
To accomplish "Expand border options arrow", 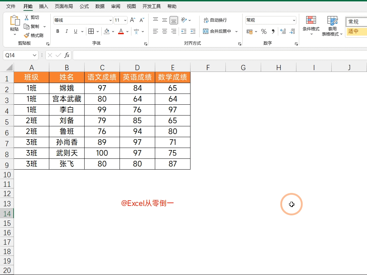I will click(98, 31).
